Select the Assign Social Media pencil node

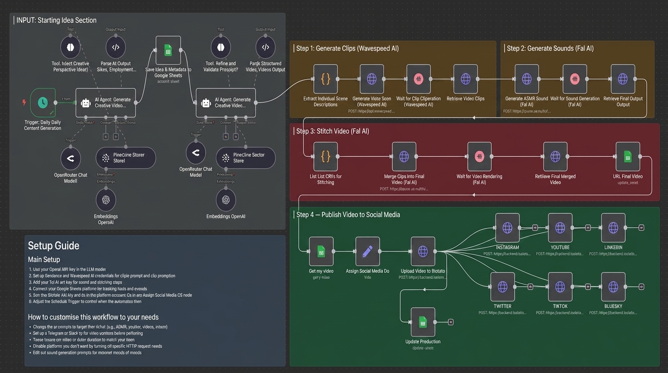tap(367, 251)
